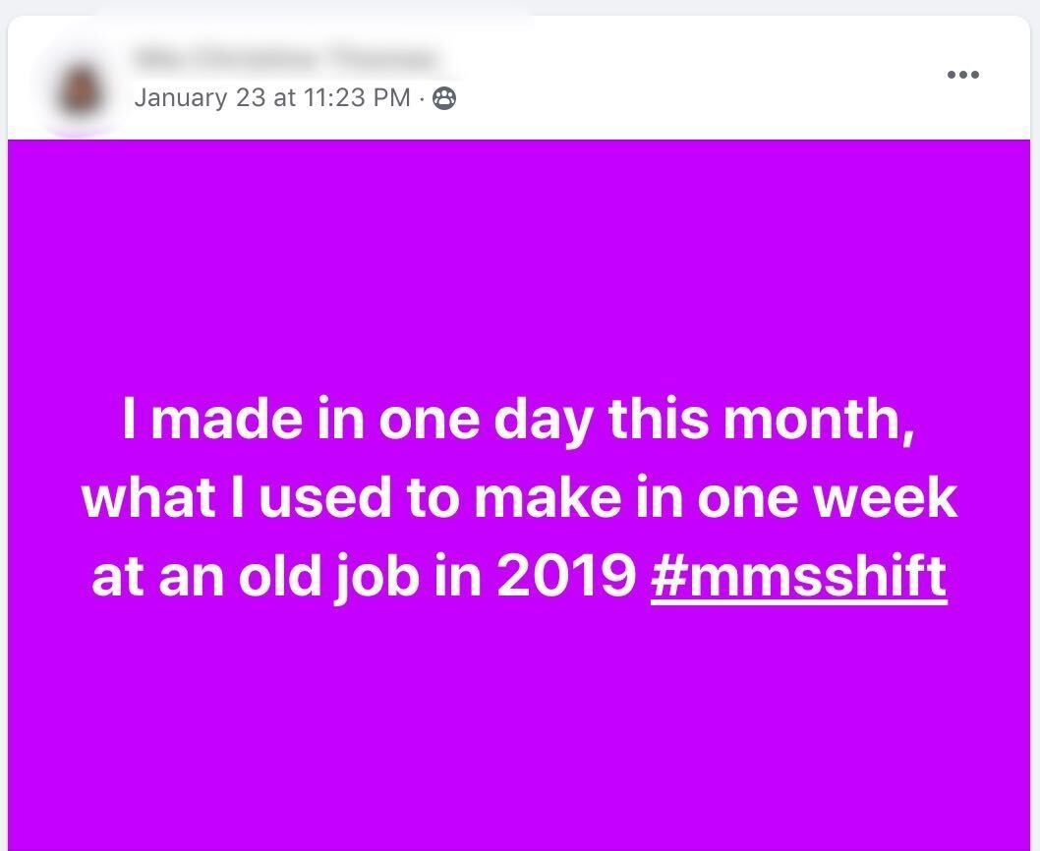
Task: Open the poster's blurred profile picture
Action: coord(83,86)
